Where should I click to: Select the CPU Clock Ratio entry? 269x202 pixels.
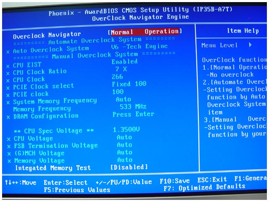tap(40, 72)
